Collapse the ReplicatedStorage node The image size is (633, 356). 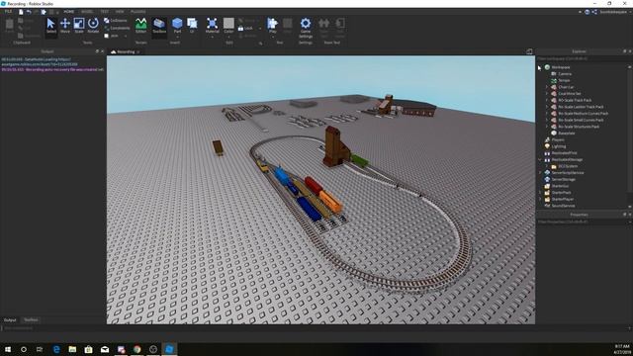540,159
